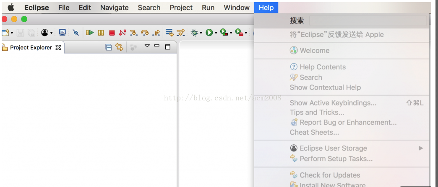Expand the Eclipse User Storage submenu

pos(342,148)
